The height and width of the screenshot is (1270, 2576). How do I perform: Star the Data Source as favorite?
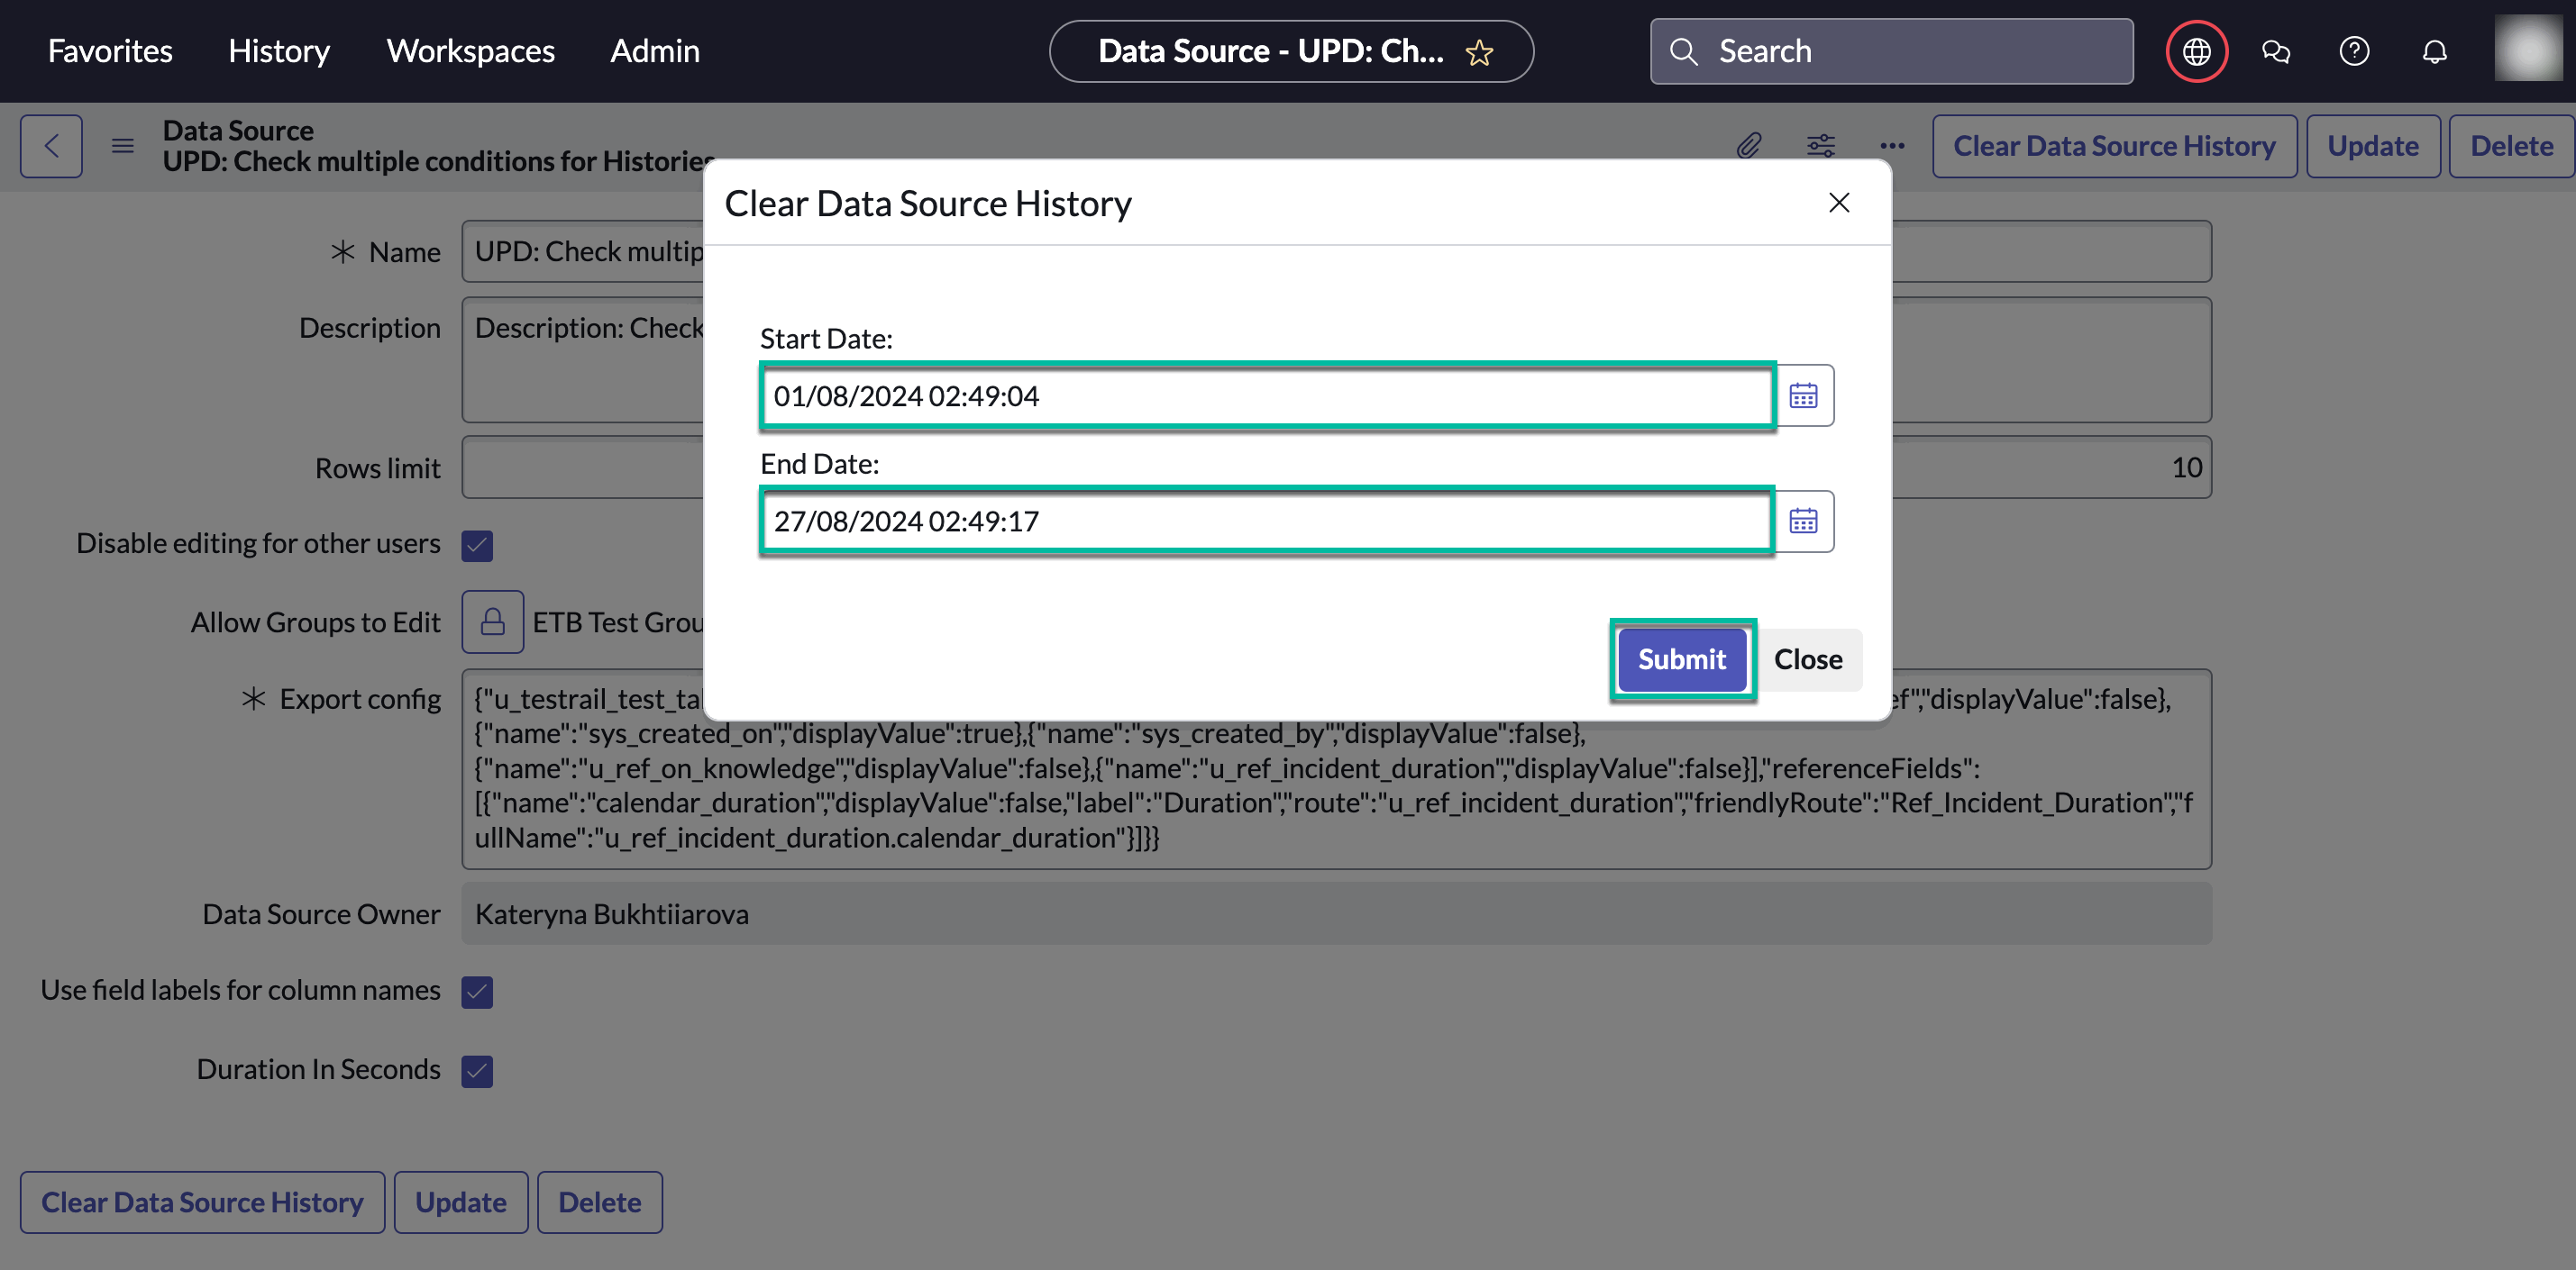(x=1479, y=52)
